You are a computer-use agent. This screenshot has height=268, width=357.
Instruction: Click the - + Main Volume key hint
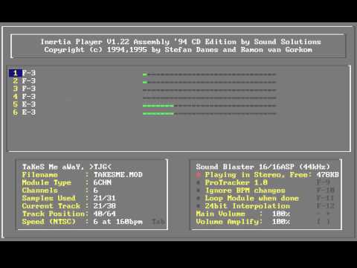pos(324,214)
